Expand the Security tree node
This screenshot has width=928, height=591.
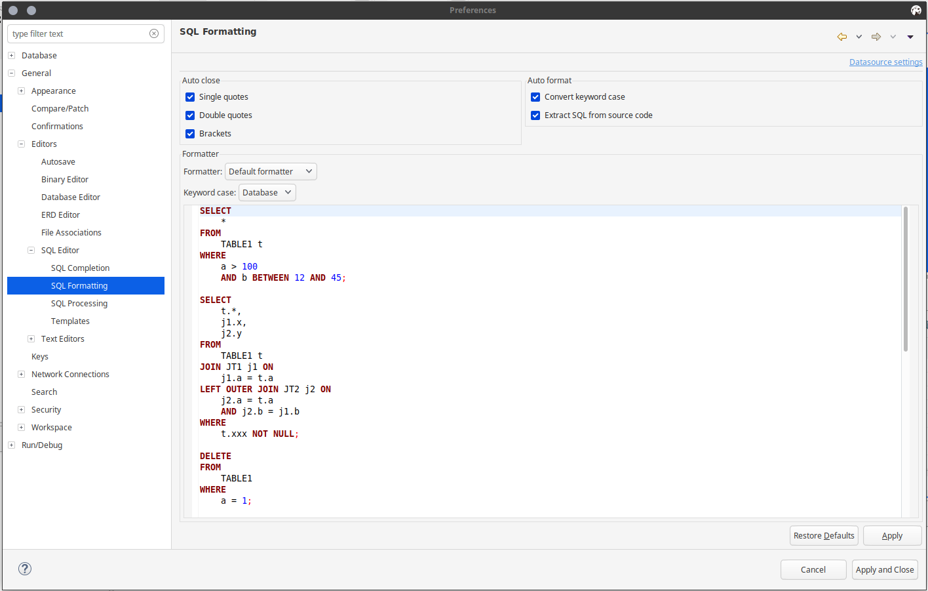point(21,409)
